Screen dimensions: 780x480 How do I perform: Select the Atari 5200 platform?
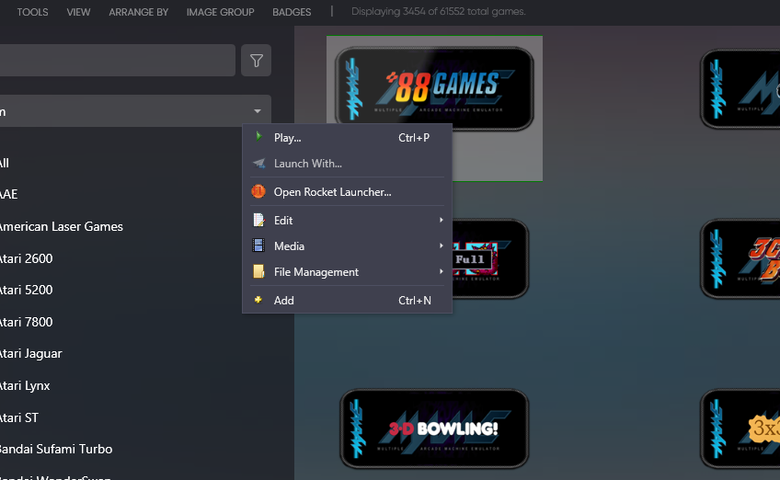pyautogui.click(x=26, y=290)
